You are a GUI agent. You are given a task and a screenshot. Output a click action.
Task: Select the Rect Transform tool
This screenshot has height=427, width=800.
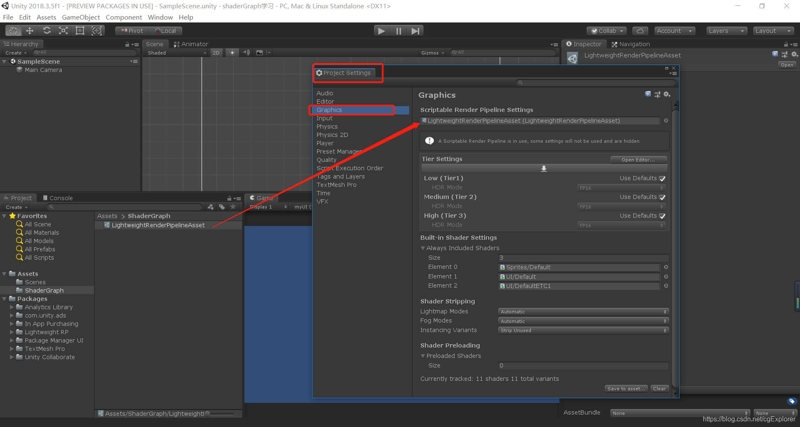tap(80, 31)
